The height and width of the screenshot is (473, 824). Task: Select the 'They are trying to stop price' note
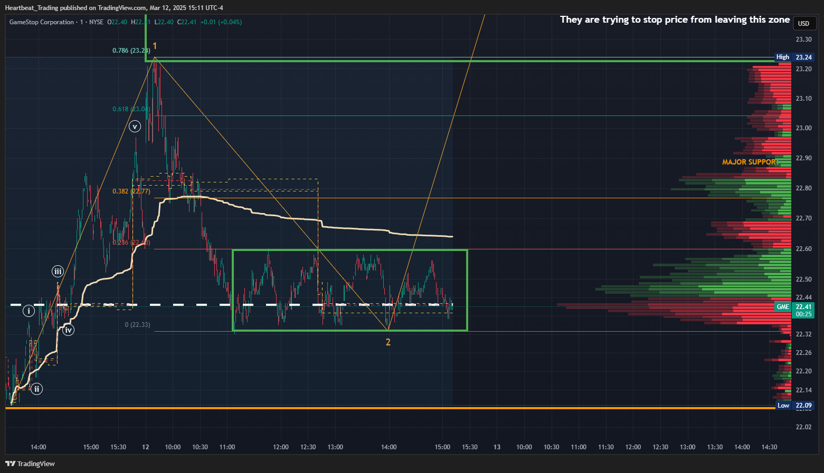(675, 20)
